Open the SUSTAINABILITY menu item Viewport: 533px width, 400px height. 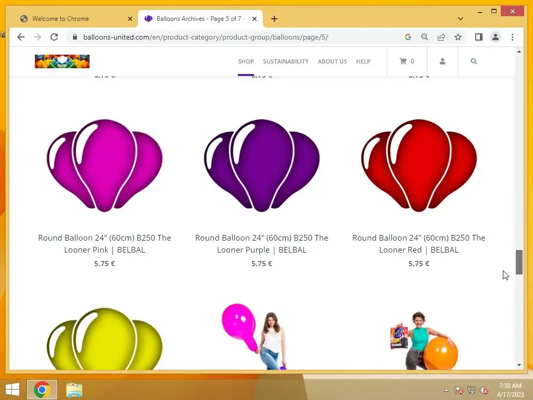coord(286,61)
